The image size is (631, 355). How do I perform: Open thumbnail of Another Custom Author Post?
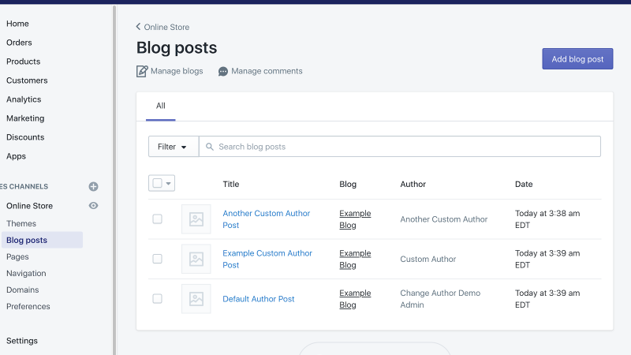(x=196, y=219)
